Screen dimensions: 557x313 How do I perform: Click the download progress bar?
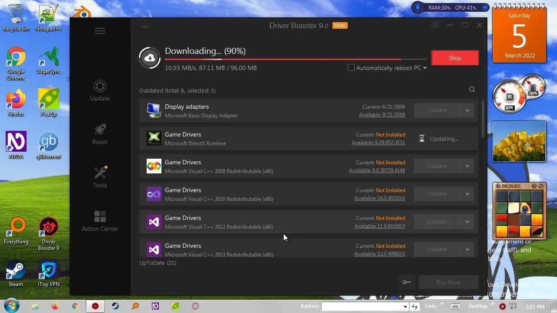pyautogui.click(x=296, y=59)
